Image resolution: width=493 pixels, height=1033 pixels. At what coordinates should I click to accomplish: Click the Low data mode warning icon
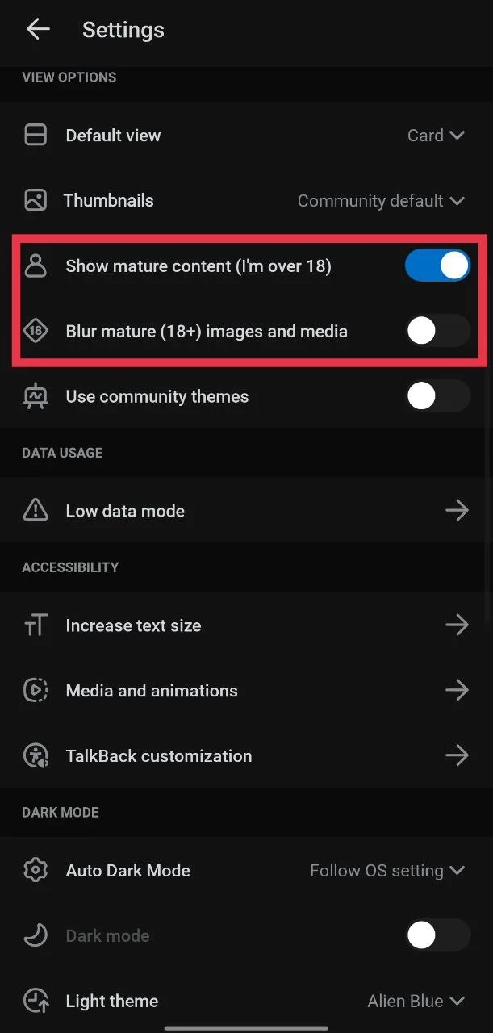[x=36, y=510]
